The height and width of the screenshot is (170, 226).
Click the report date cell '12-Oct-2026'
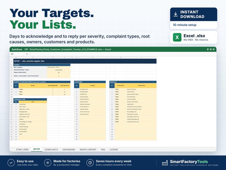59,70
